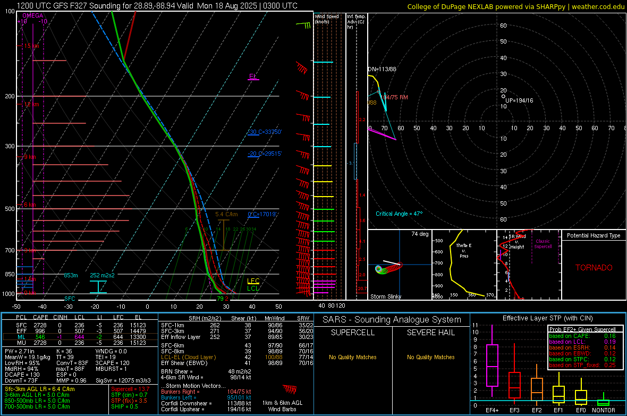Click the Wind Speed (knots) panel heading

pos(327,19)
